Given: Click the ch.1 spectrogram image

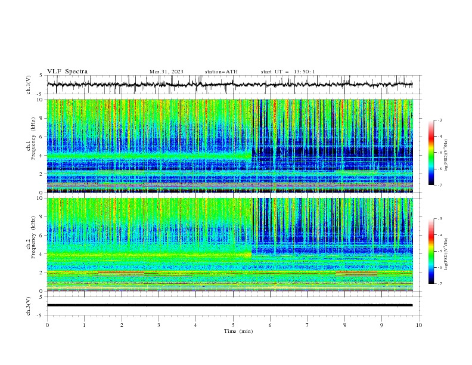Looking at the screenshot, I should [x=230, y=146].
